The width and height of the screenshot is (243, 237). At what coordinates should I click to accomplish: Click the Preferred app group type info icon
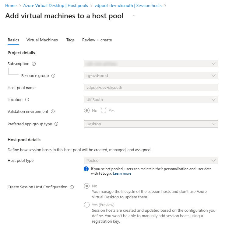56,124
